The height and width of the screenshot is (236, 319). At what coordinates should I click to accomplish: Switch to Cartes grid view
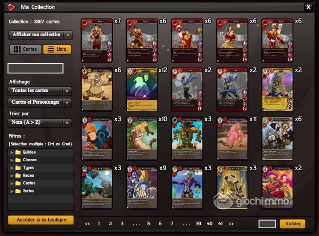[x=26, y=49]
